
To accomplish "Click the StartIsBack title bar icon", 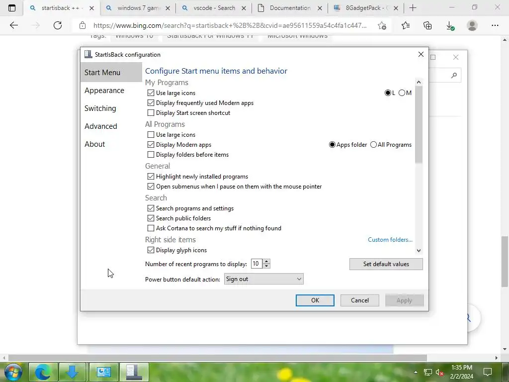I will tap(88, 54).
